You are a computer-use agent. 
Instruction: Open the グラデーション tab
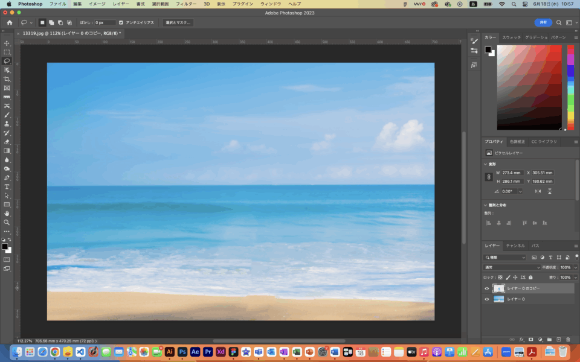coord(536,37)
